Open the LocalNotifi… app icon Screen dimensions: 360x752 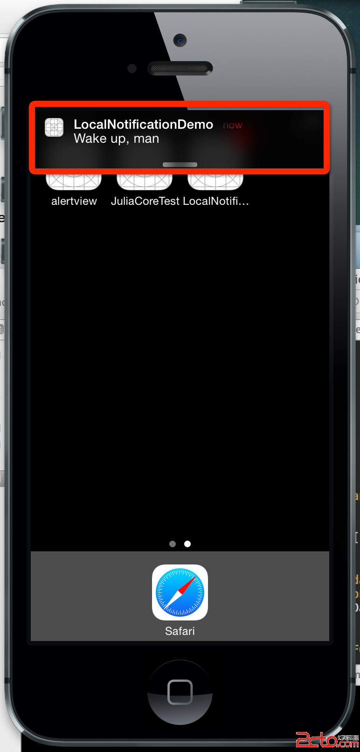pyautogui.click(x=215, y=181)
